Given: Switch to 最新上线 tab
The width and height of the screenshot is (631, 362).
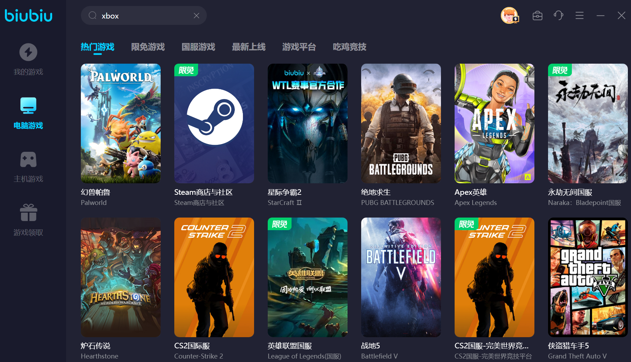Looking at the screenshot, I should pos(249,47).
